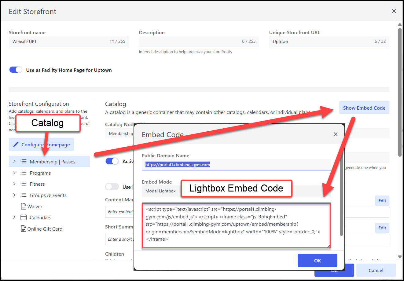This screenshot has height=281, width=404.
Task: Close the Edit Storefront dialog
Action: pos(394,11)
